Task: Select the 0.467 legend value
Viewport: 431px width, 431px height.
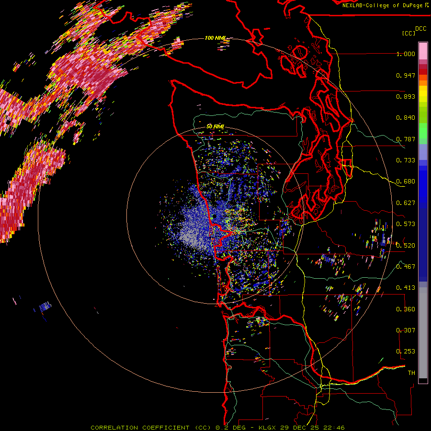Action: point(406,266)
